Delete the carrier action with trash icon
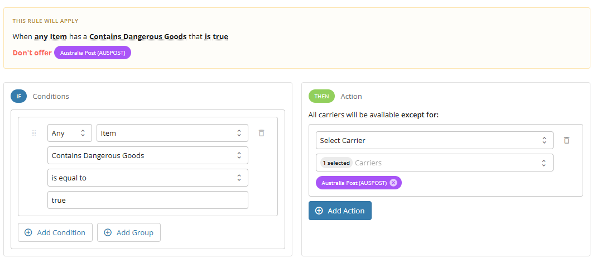This screenshot has width=601, height=262. click(566, 140)
